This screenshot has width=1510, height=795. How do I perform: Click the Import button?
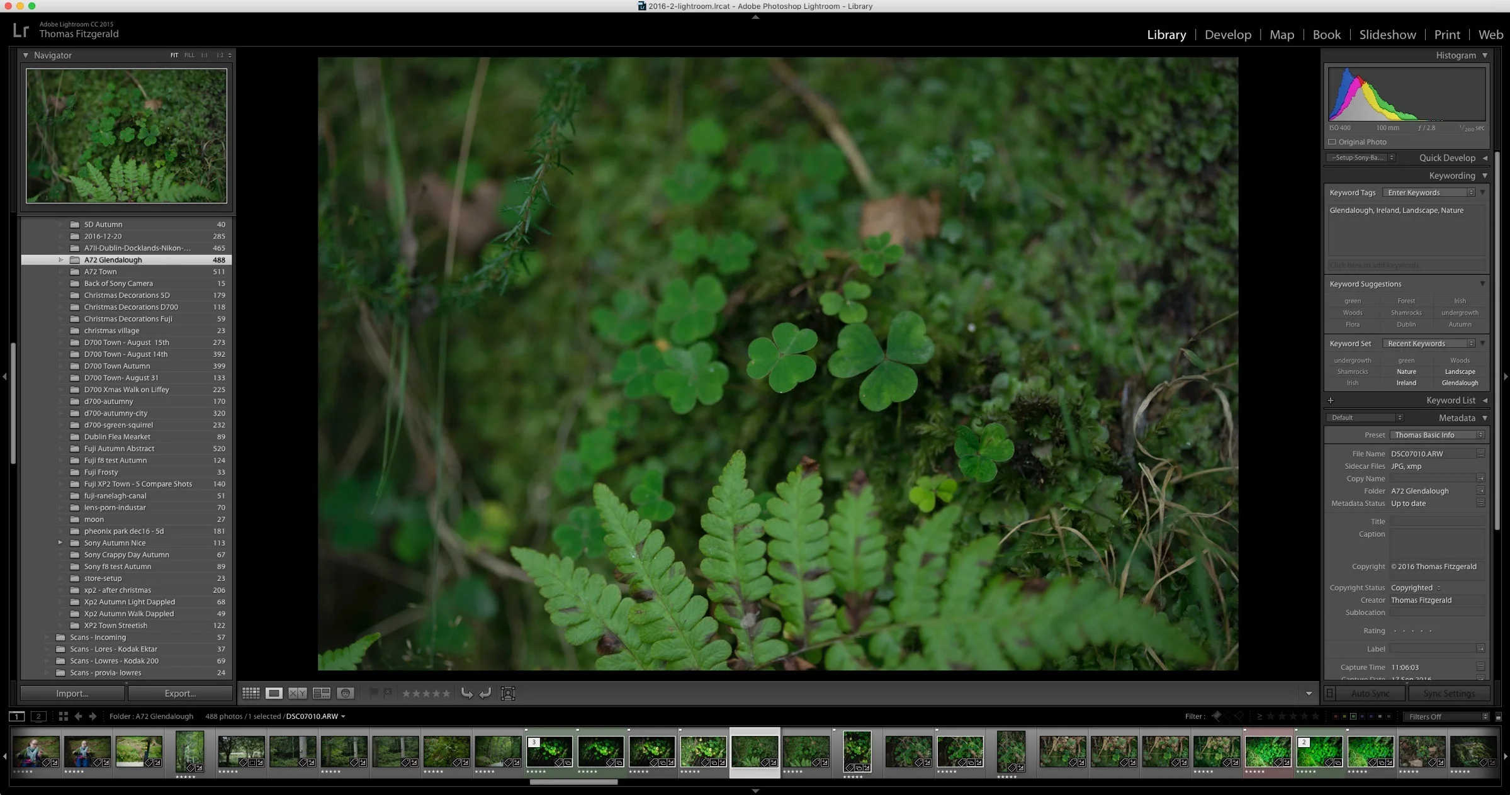tap(72, 693)
